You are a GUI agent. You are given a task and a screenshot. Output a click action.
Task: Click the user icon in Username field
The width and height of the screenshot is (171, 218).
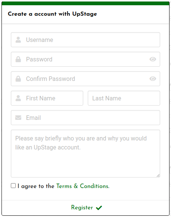click(18, 40)
